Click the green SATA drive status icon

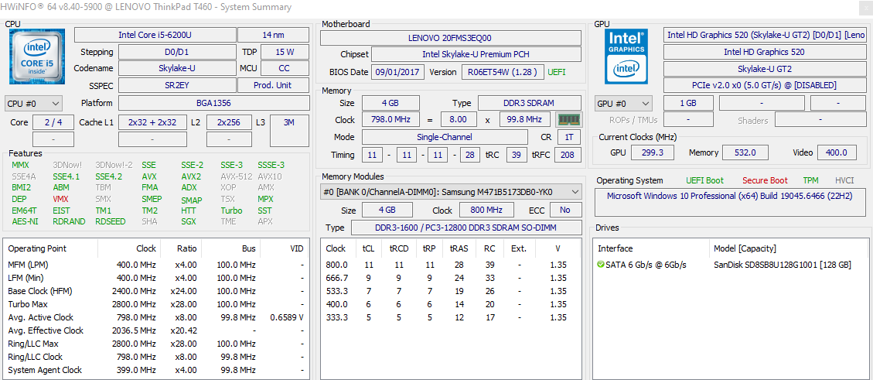click(x=601, y=265)
